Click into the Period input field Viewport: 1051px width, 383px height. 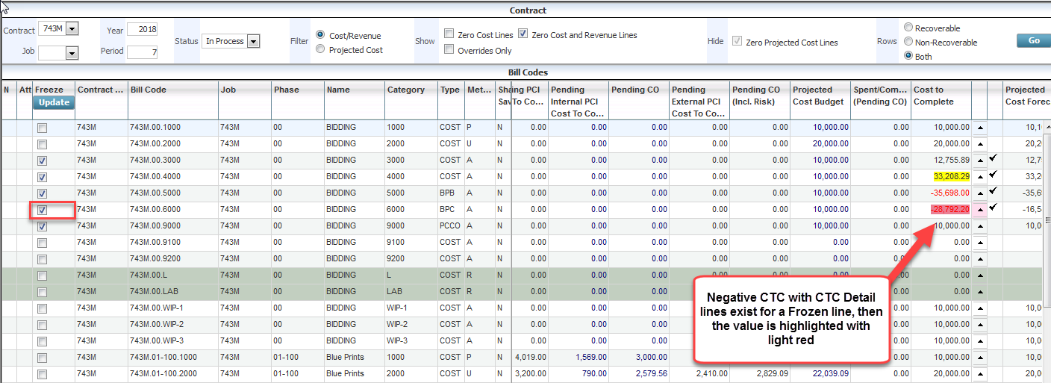(x=142, y=52)
